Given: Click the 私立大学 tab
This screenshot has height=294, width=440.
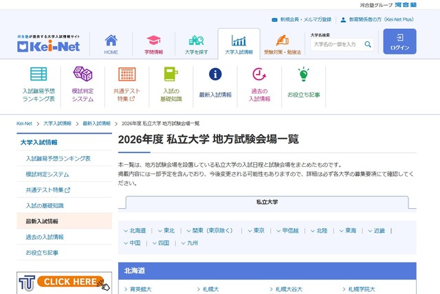Looking at the screenshot, I should click(x=267, y=202).
